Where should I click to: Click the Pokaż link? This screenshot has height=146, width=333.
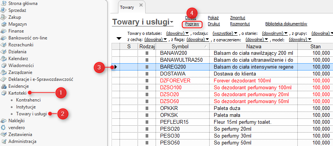tap(213, 18)
